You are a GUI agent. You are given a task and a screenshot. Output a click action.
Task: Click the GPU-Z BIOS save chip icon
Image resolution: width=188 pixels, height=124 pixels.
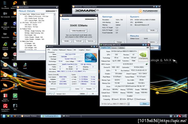coord(147,64)
